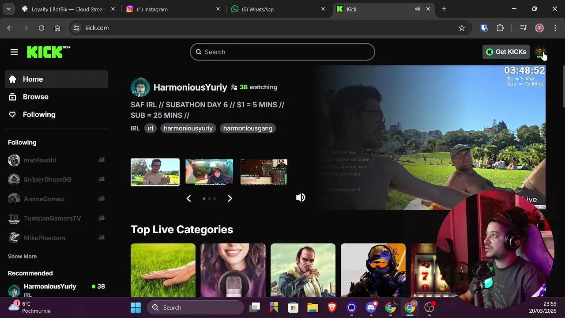Viewport: 565px width, 318px height.
Task: Open MikePhantom channel in sidebar
Action: click(x=44, y=238)
